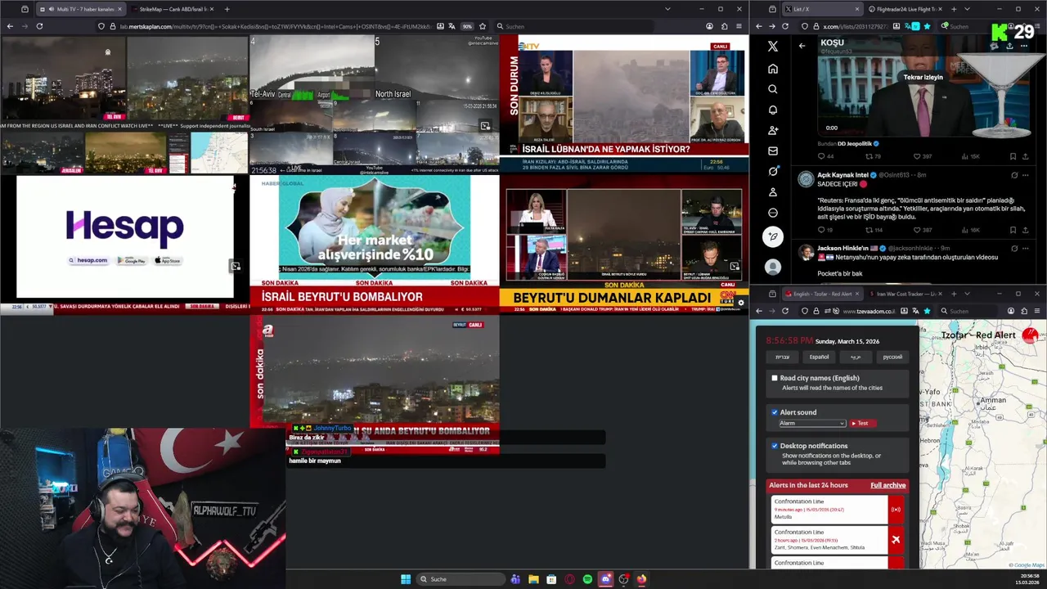Open tab list dropdown in Multi TV browser
Viewport: 1047px width, 589px height.
pyautogui.click(x=667, y=9)
